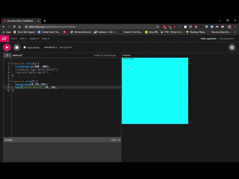Open Creality Ender 3 bookmark
Screen dimensions: 239x179
[49, 32]
